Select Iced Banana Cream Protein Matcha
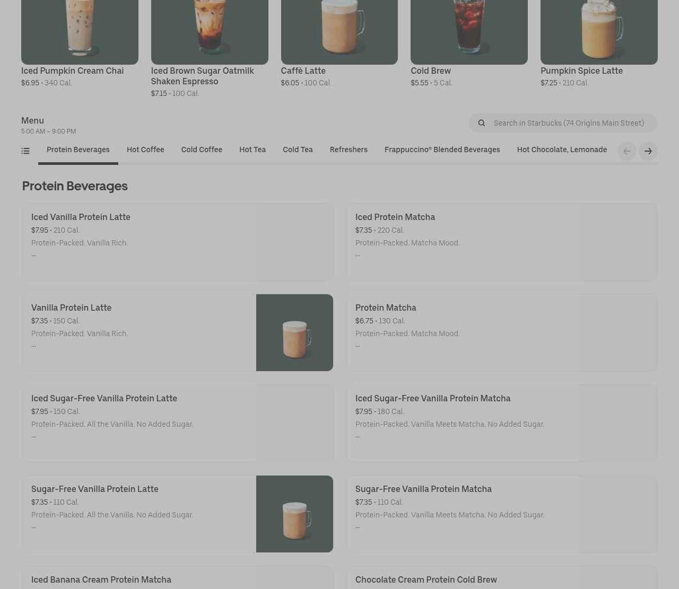This screenshot has height=589, width=679. [178, 578]
